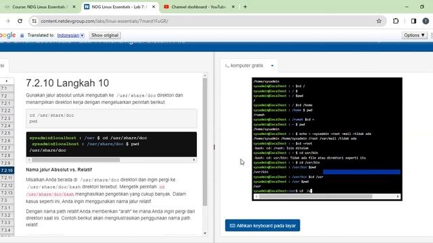The height and width of the screenshot is (243, 433).
Task: Open the browser side panel icon
Action: tap(413, 21)
